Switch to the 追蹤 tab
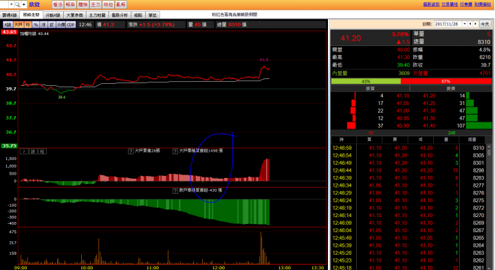 click(138, 15)
